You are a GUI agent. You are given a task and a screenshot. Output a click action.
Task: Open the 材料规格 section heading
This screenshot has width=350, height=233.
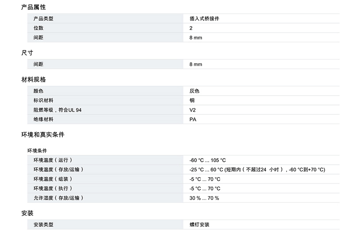(x=33, y=80)
